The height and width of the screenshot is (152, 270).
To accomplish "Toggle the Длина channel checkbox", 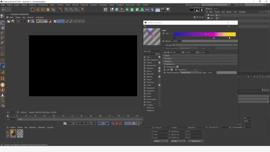I will point(159,71).
